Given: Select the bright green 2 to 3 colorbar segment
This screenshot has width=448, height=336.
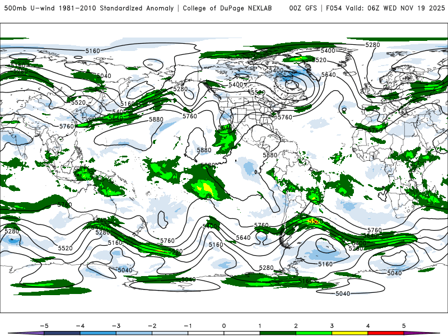Looking at the screenshot, I should (x=314, y=333).
